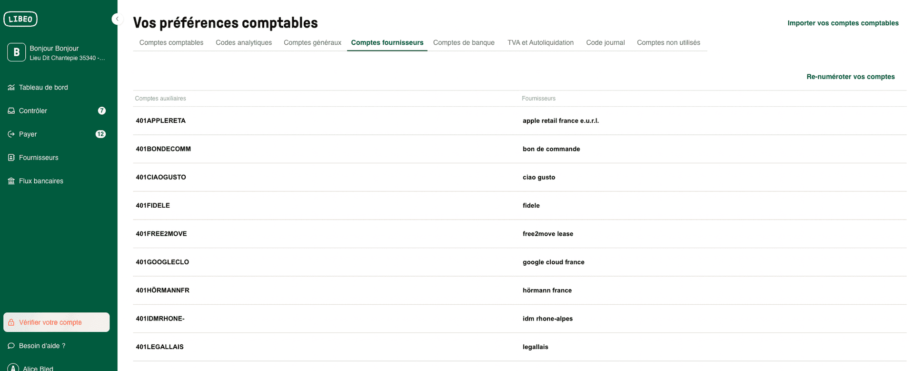The image size is (914, 371).
Task: Click supplier free2move lease
Action: pos(548,234)
